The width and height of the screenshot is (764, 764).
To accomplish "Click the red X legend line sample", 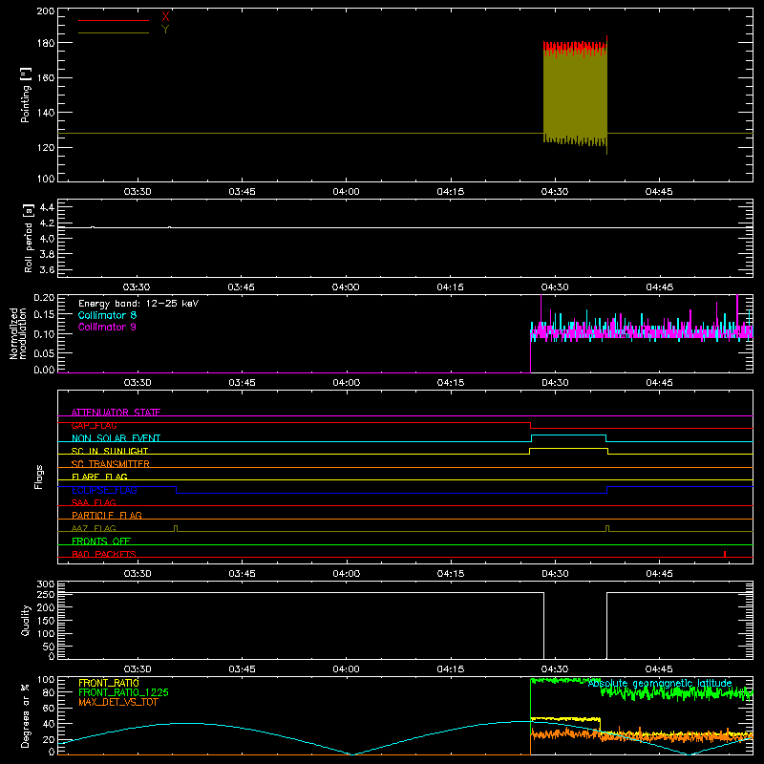I will 114,20.
